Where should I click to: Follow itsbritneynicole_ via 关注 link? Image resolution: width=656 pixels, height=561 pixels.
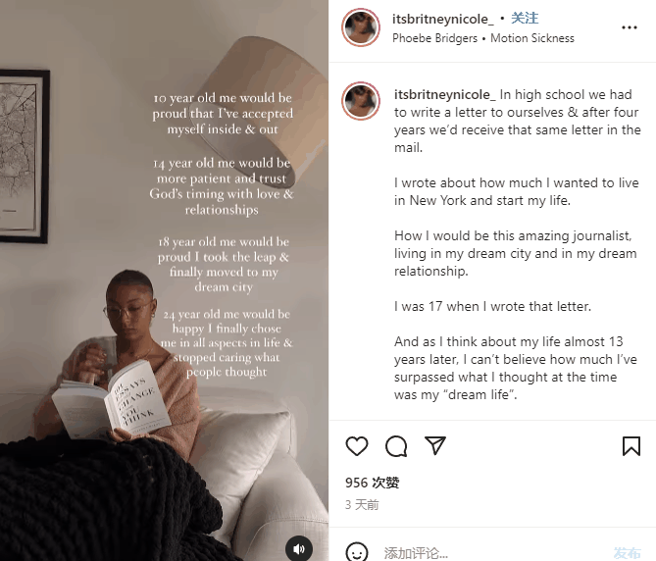[525, 18]
